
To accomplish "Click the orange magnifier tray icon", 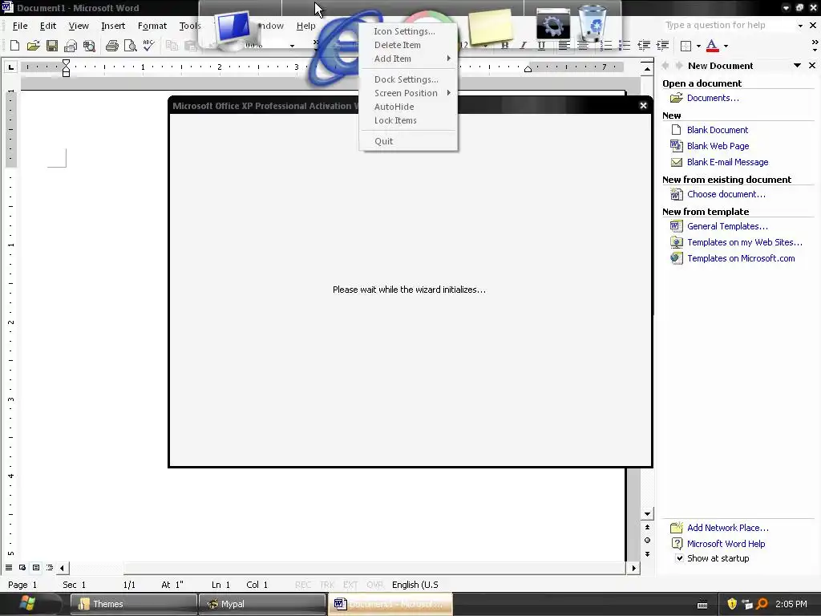I will (x=762, y=604).
